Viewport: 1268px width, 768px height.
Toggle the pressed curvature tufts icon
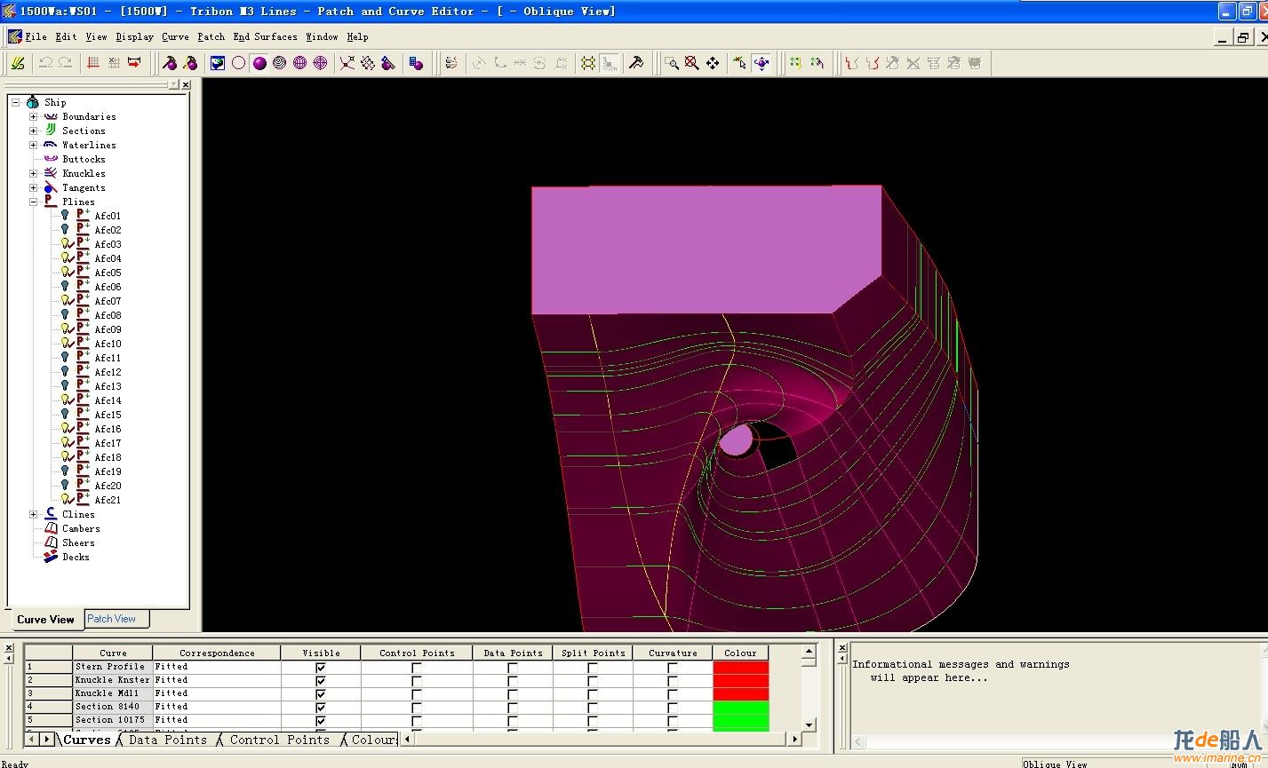[609, 63]
